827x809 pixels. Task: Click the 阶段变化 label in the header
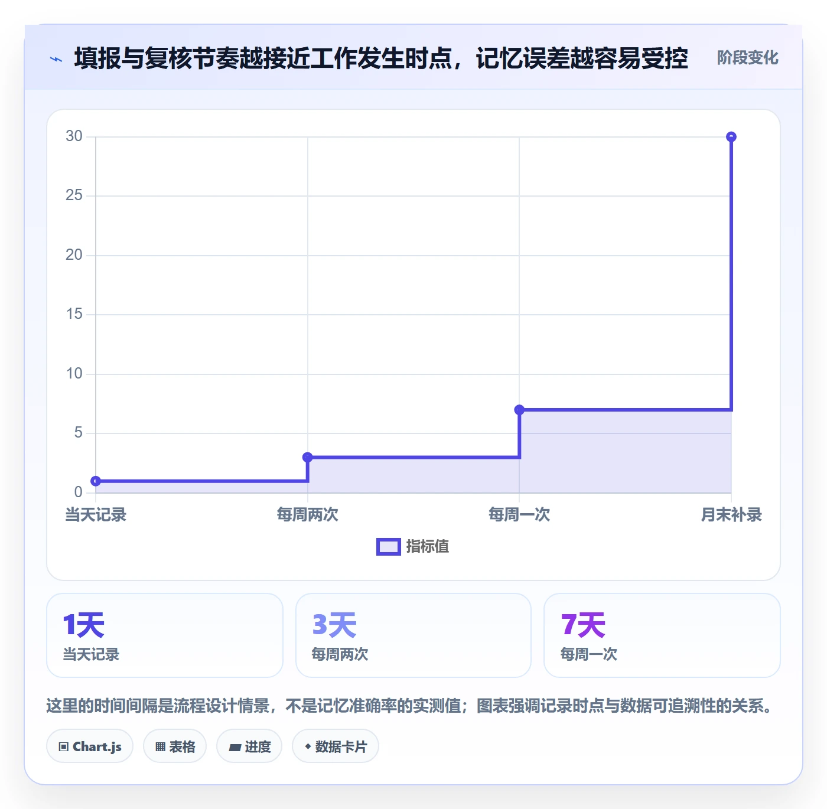coord(747,58)
